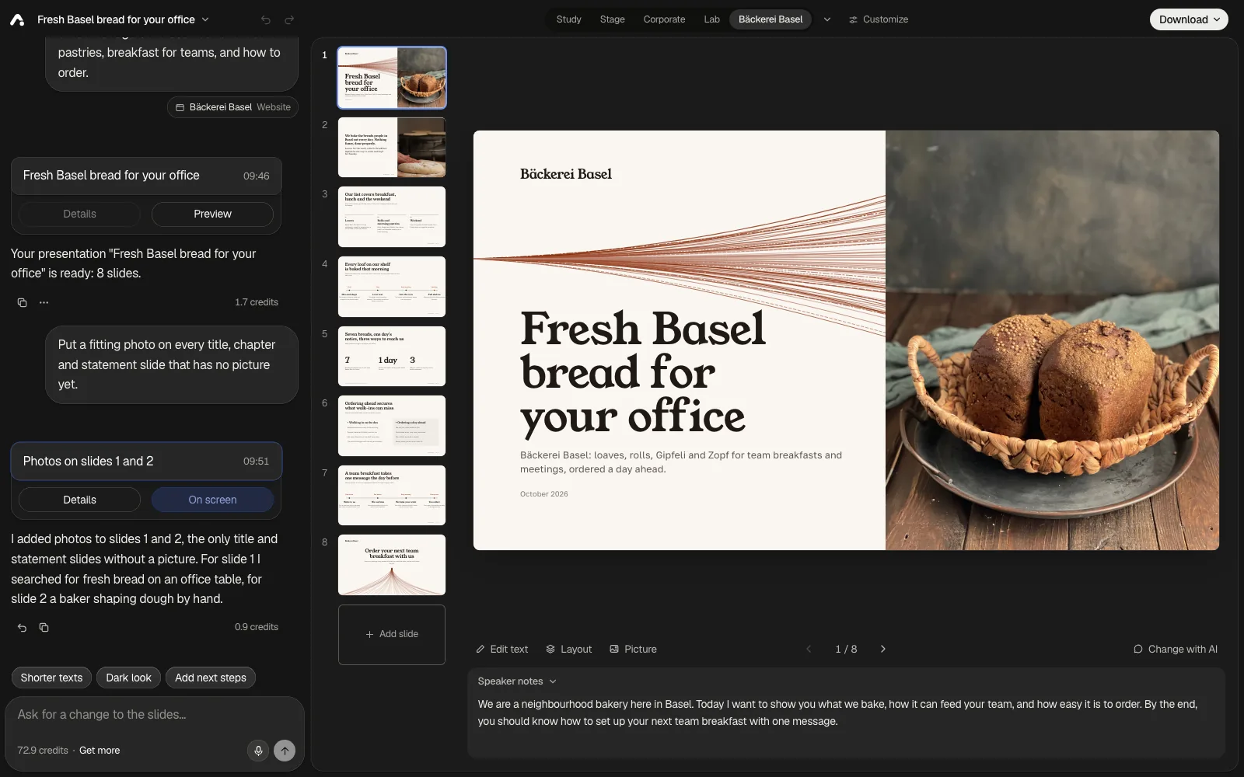The width and height of the screenshot is (1244, 777).
Task: Open slide 8 Order your next team breakfast
Action: tap(392, 565)
